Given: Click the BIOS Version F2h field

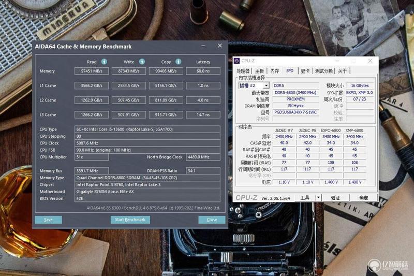Looking at the screenshot, I should (x=147, y=198).
